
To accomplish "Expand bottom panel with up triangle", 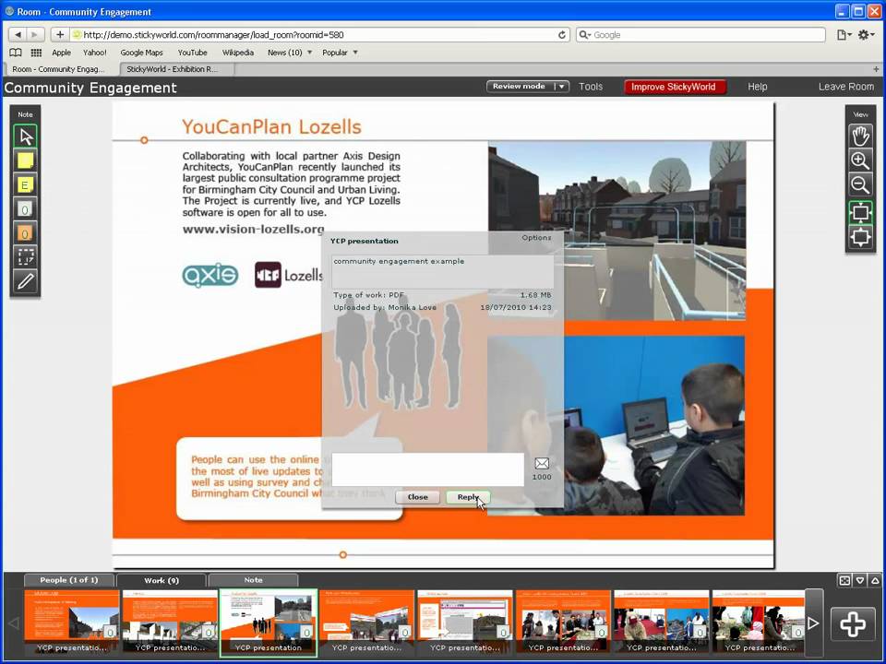I will pyautogui.click(x=875, y=580).
